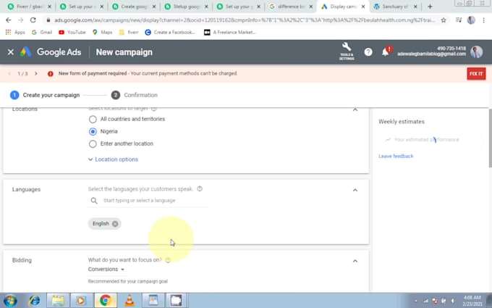
Task: Select the Nigeria location option
Action: (93, 132)
